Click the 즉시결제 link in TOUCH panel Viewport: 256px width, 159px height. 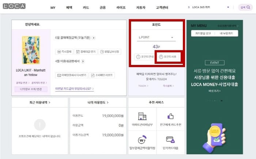coord(168,86)
